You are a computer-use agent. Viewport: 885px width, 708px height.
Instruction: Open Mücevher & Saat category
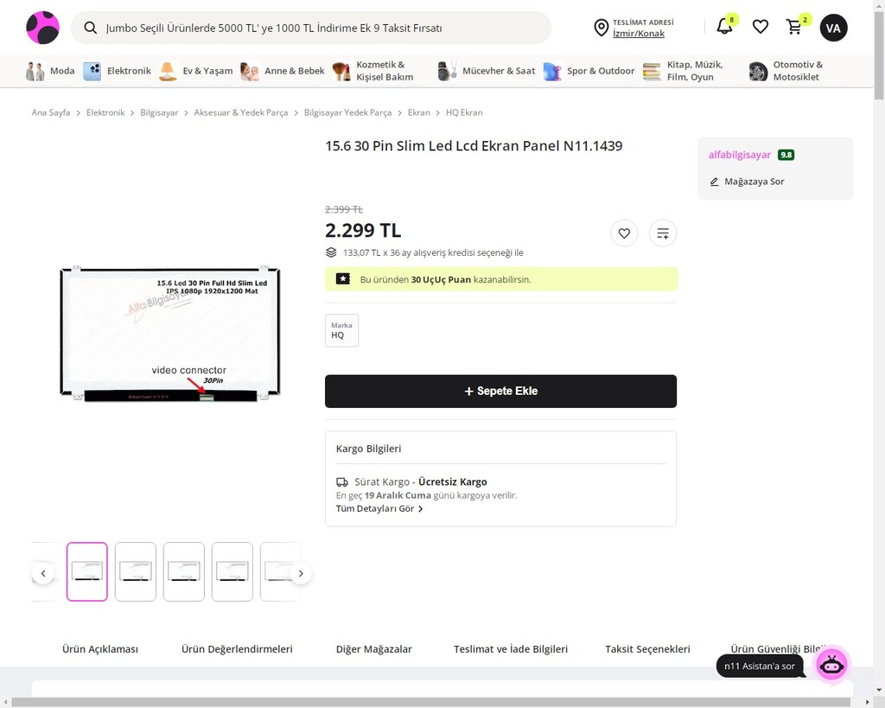pyautogui.click(x=487, y=71)
